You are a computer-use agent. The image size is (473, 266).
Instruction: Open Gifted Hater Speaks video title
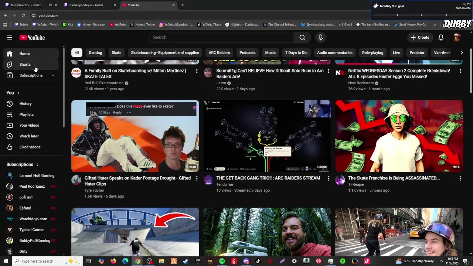(137, 181)
